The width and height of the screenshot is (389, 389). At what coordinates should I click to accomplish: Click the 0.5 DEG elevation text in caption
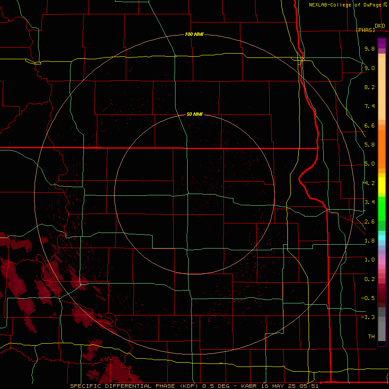pos(216,386)
